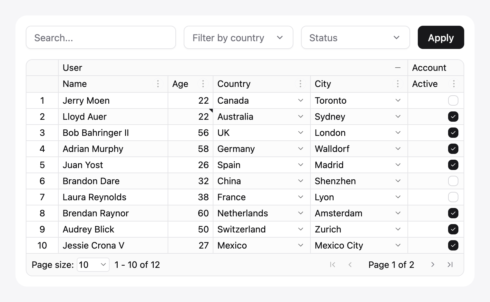Select the Switzerland country cell
This screenshot has width=490, height=302.
tap(262, 229)
